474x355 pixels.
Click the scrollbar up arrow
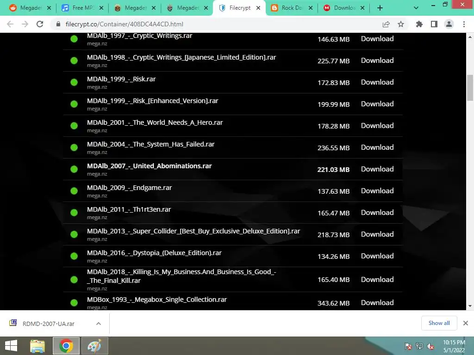click(470, 37)
